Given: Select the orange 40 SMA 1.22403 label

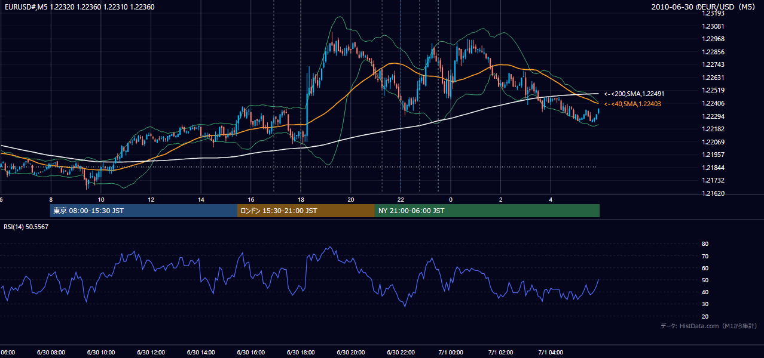Looking at the screenshot, I should coord(632,104).
